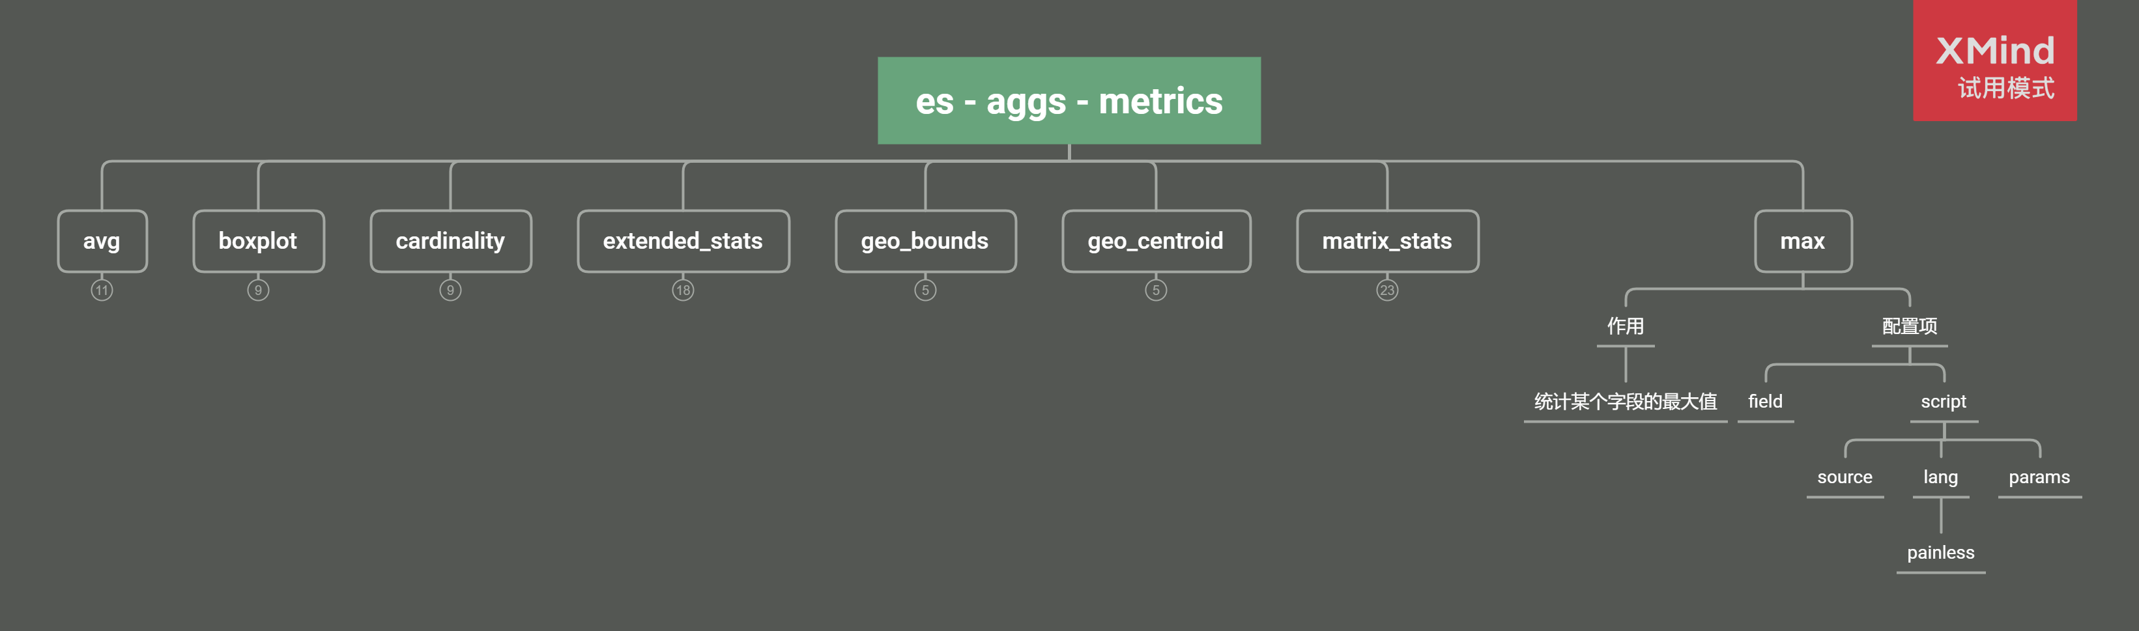Select the extended_stats topic

coord(683,241)
